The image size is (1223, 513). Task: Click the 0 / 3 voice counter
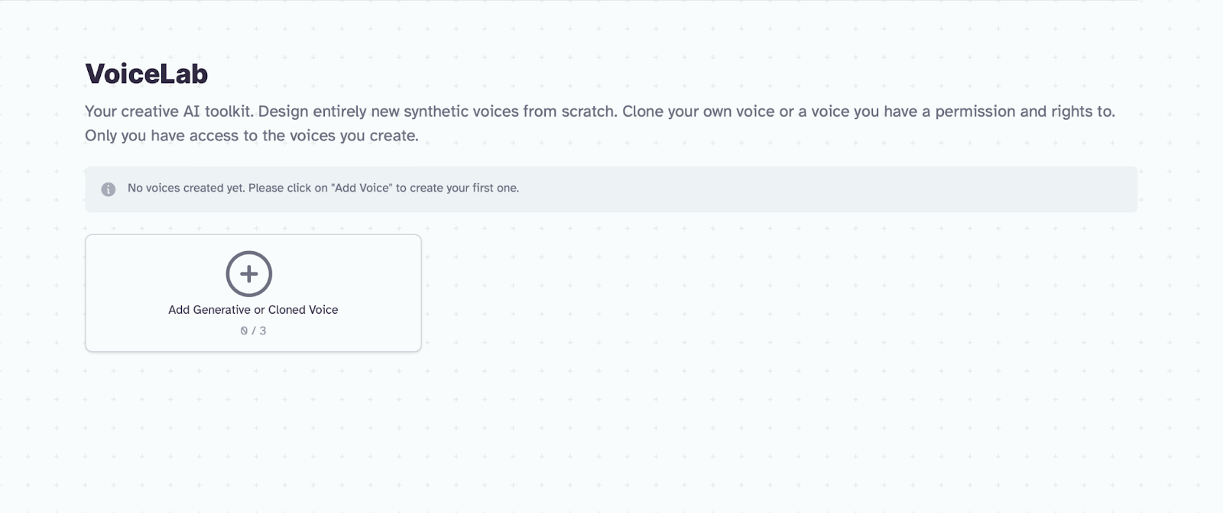pyautogui.click(x=253, y=331)
